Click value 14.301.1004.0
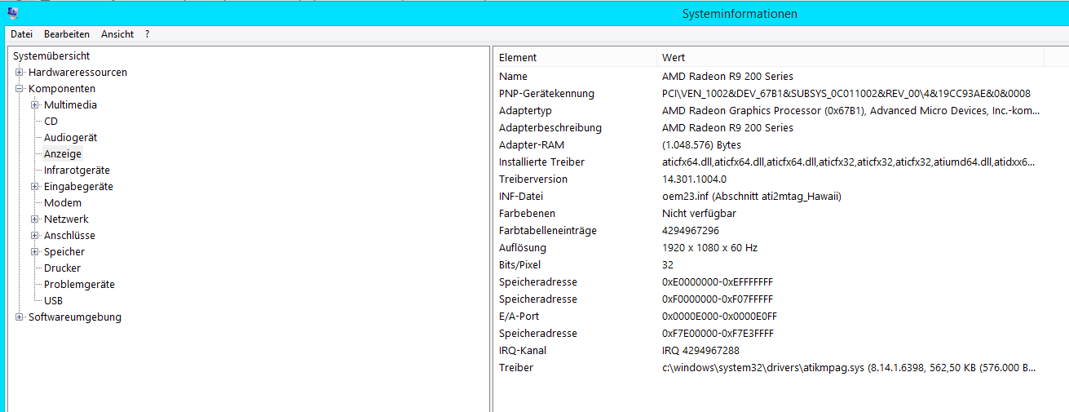Viewport: 1069px width, 412px height. (x=694, y=179)
